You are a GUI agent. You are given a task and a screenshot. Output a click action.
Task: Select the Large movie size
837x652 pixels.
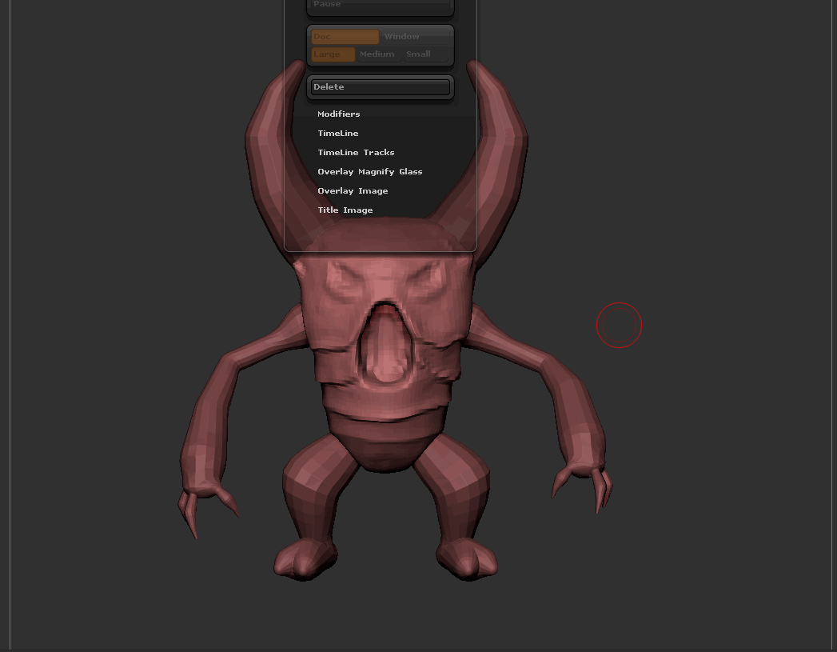333,54
